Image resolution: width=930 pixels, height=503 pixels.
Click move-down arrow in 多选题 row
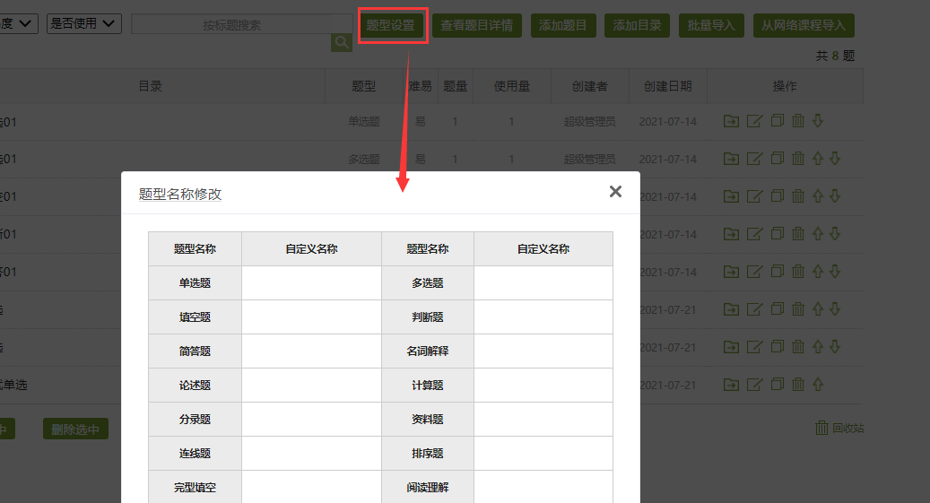pyautogui.click(x=835, y=159)
